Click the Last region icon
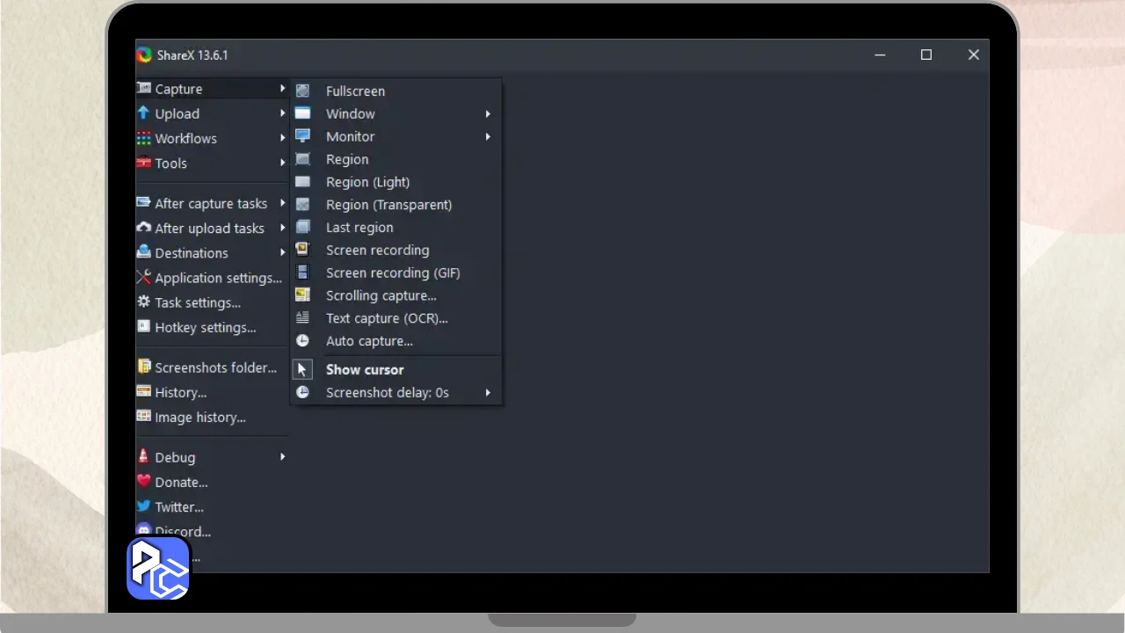The width and height of the screenshot is (1125, 633). 302,227
